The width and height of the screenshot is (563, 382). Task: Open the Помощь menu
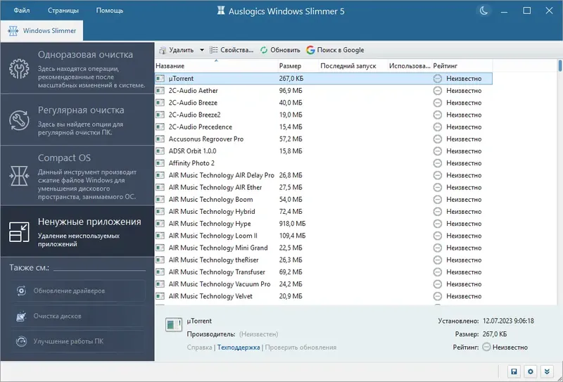coord(109,11)
